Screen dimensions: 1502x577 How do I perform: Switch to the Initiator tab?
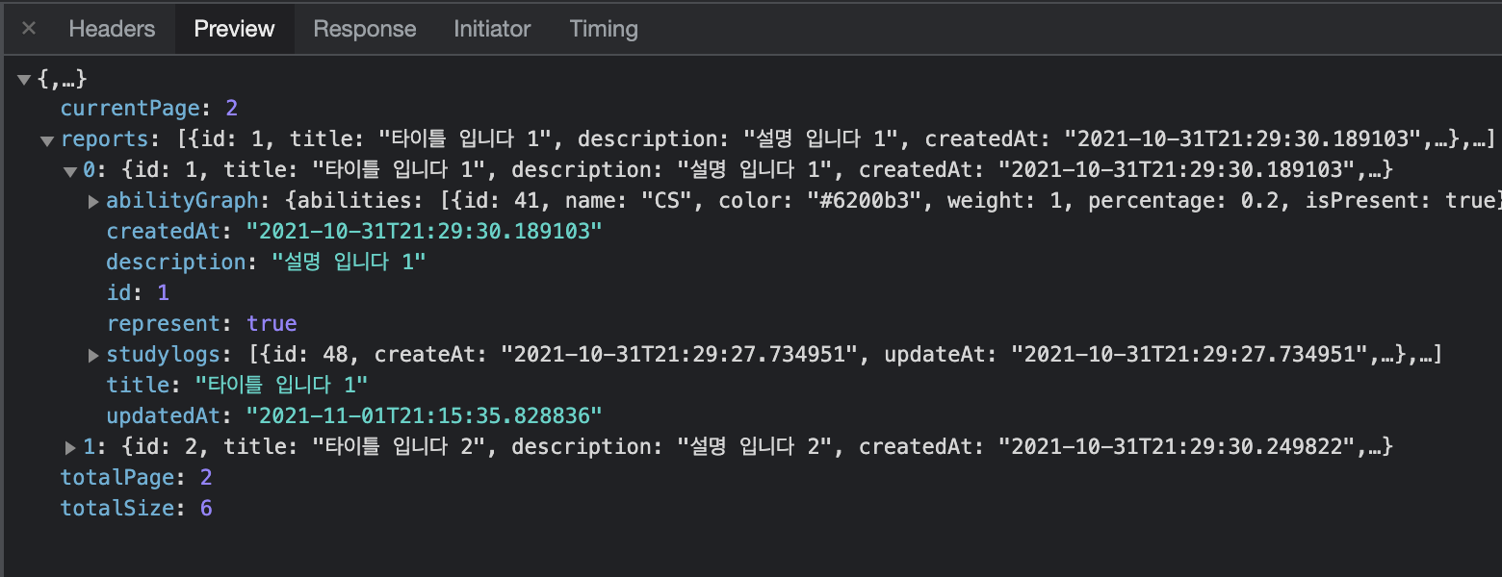tap(492, 28)
